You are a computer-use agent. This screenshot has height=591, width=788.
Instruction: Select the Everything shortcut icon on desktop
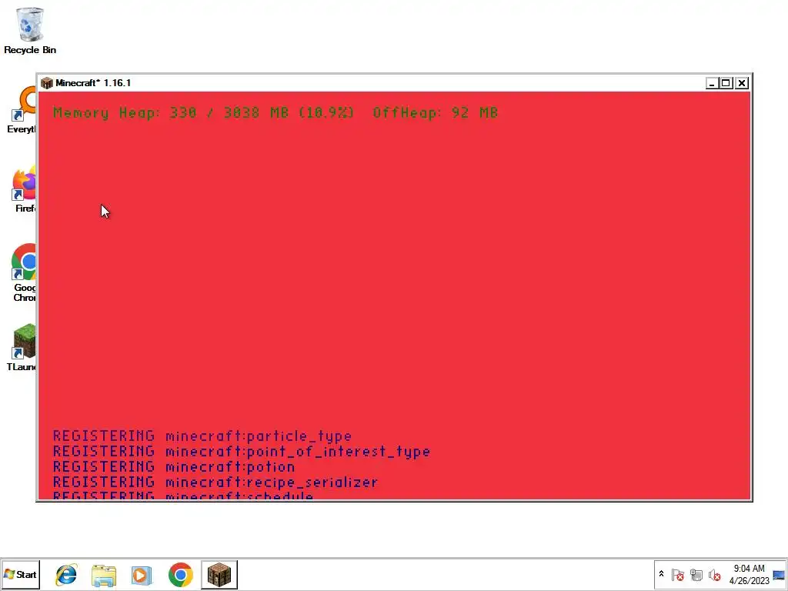(22, 109)
